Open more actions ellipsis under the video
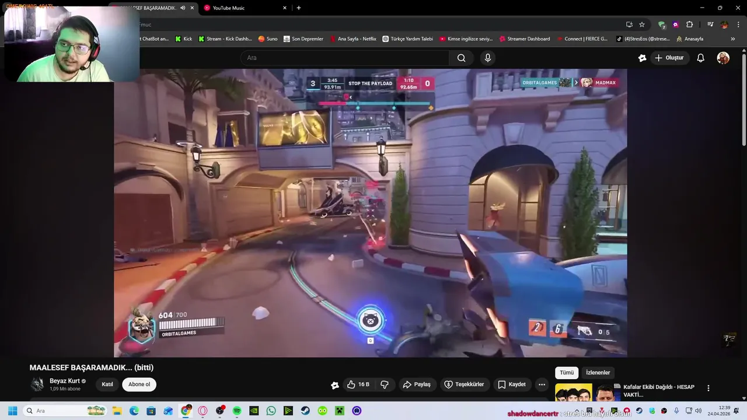747x420 pixels. [542, 384]
